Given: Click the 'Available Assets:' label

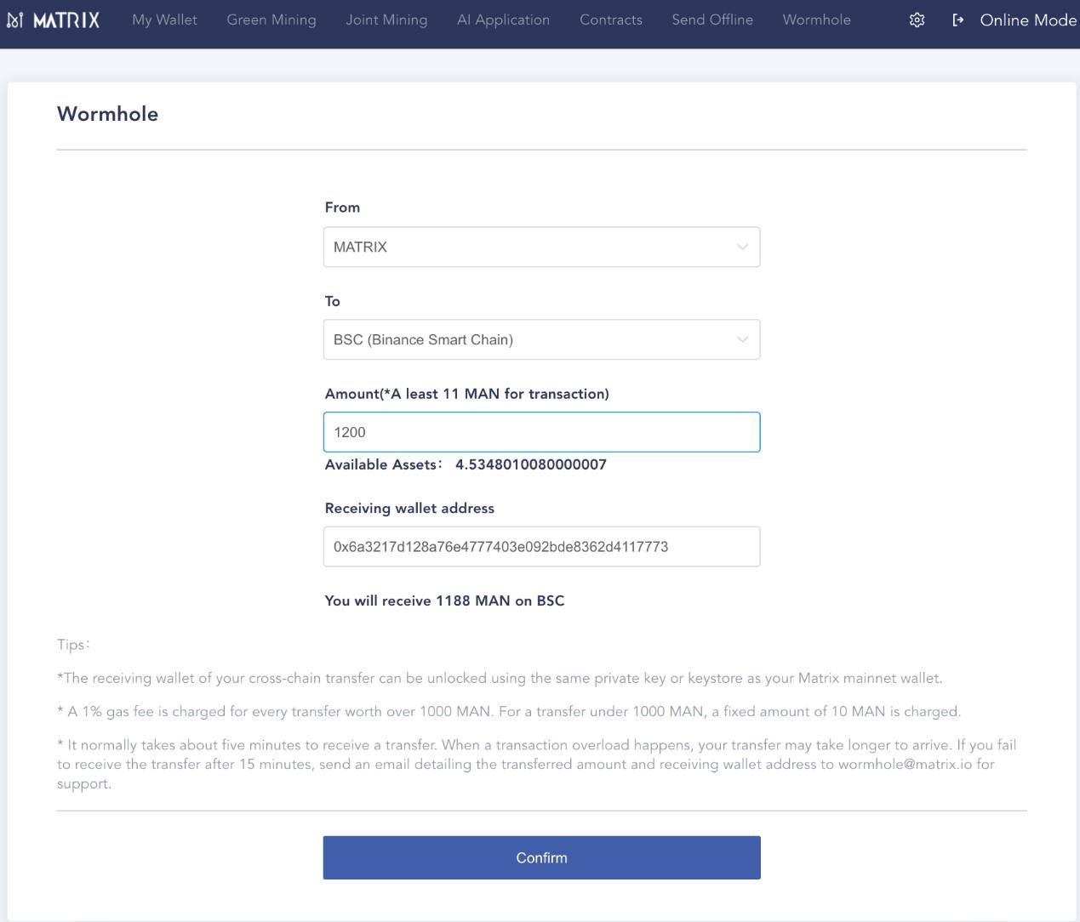Looking at the screenshot, I should click(x=384, y=464).
